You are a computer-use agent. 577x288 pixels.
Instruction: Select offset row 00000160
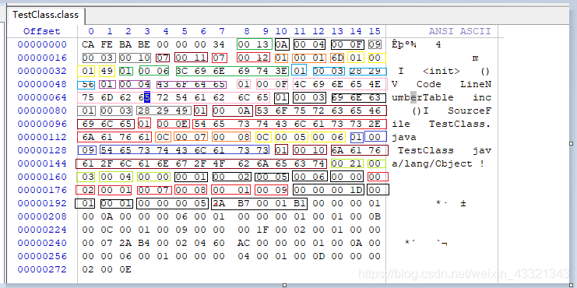(42, 177)
